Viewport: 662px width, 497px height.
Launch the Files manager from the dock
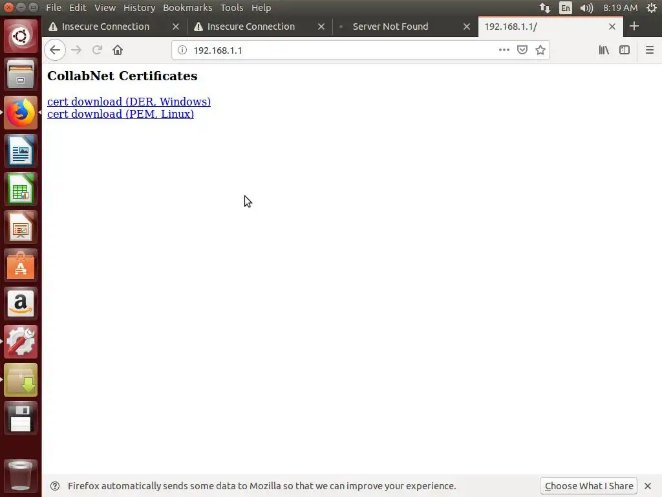(x=20, y=74)
